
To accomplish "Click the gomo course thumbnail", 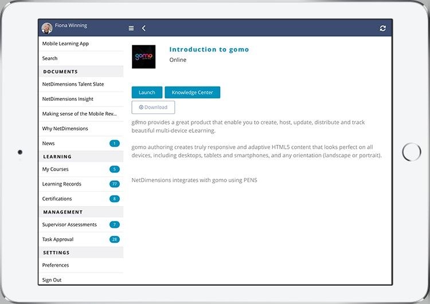I will [x=144, y=57].
